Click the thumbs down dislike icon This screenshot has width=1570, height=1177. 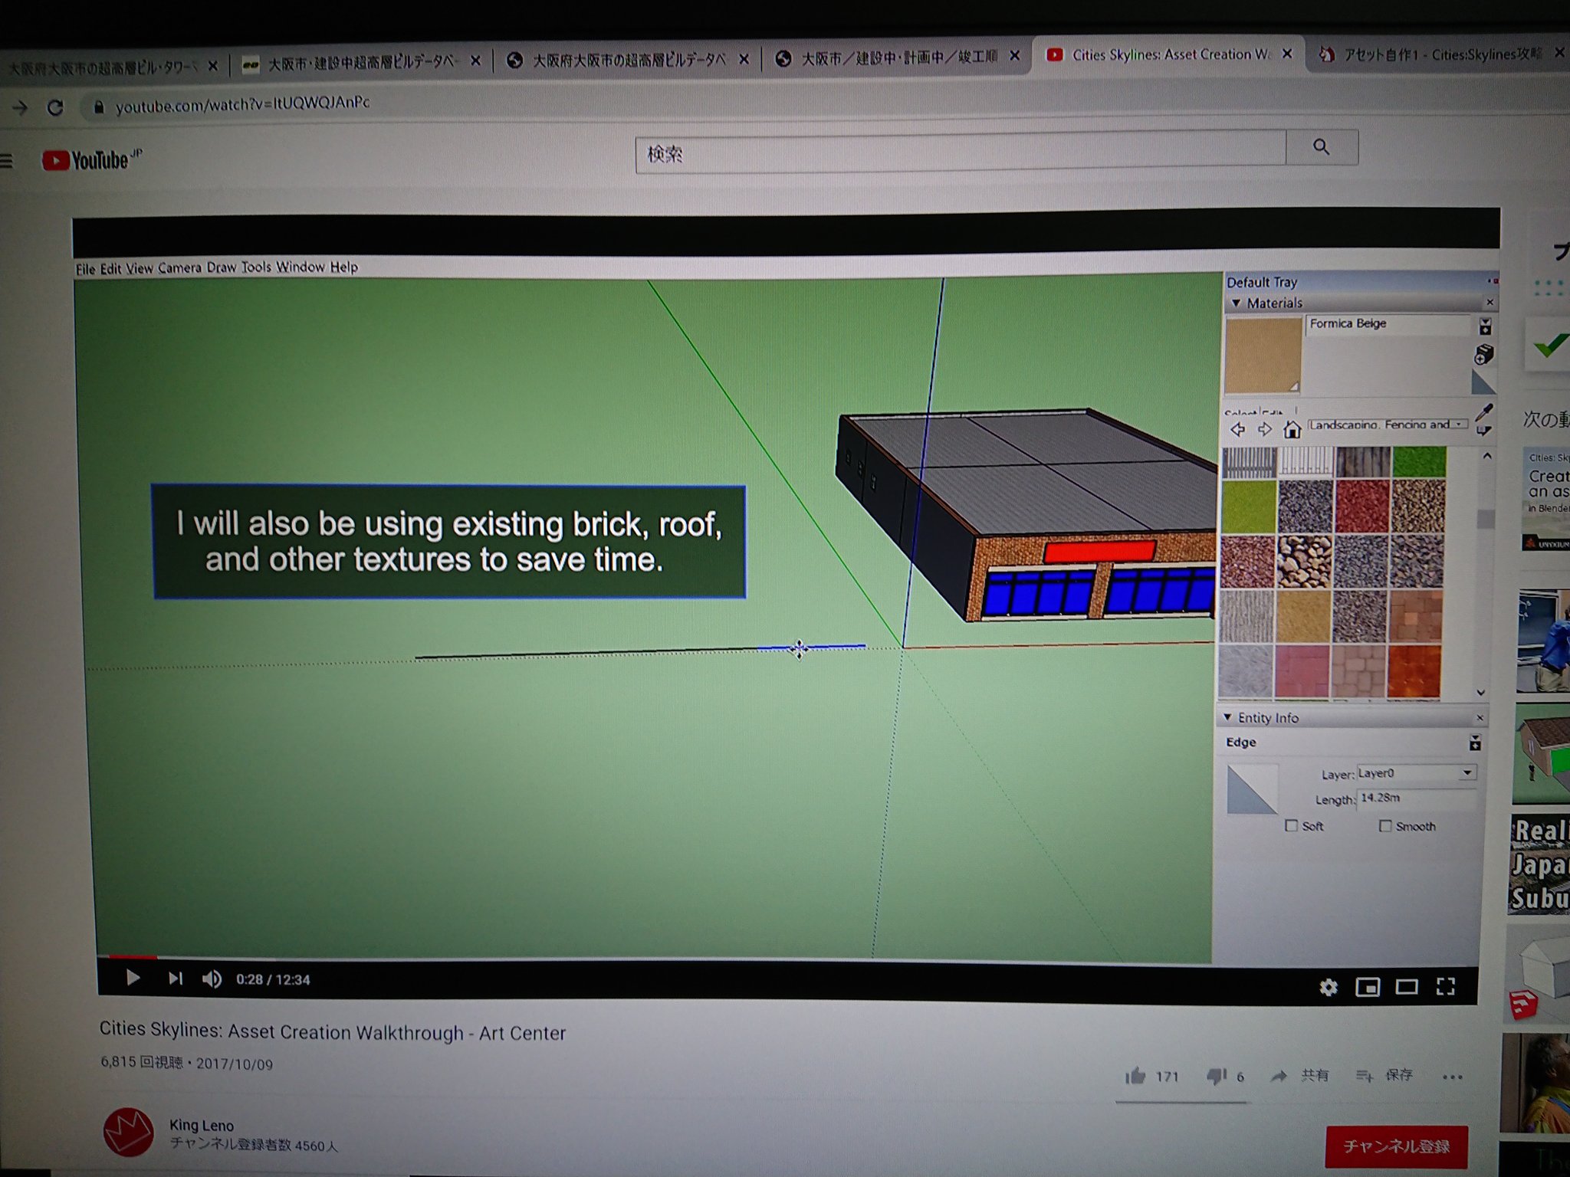(1217, 1076)
